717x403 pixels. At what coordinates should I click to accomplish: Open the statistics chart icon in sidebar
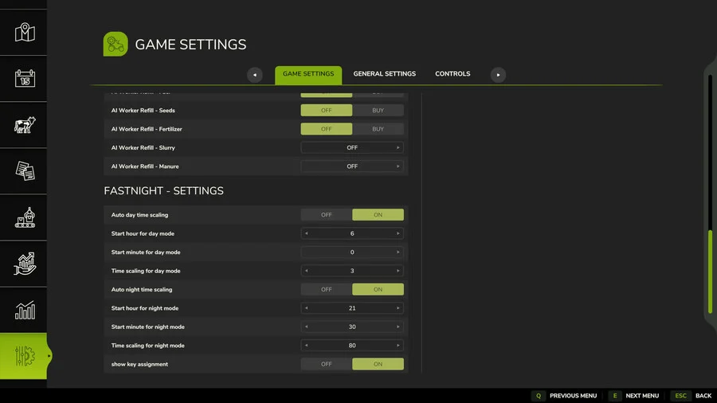tap(25, 310)
